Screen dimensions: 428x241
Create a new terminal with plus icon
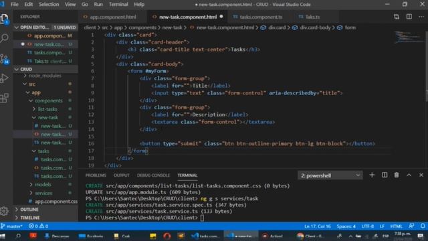[x=372, y=175]
